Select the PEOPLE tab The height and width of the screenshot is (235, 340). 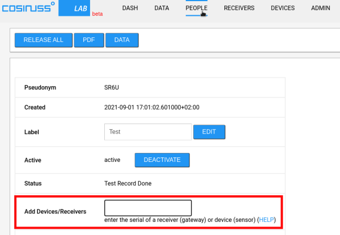pos(197,8)
